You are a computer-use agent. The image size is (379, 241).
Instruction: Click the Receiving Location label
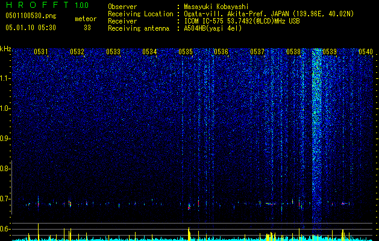pyautogui.click(x=140, y=14)
